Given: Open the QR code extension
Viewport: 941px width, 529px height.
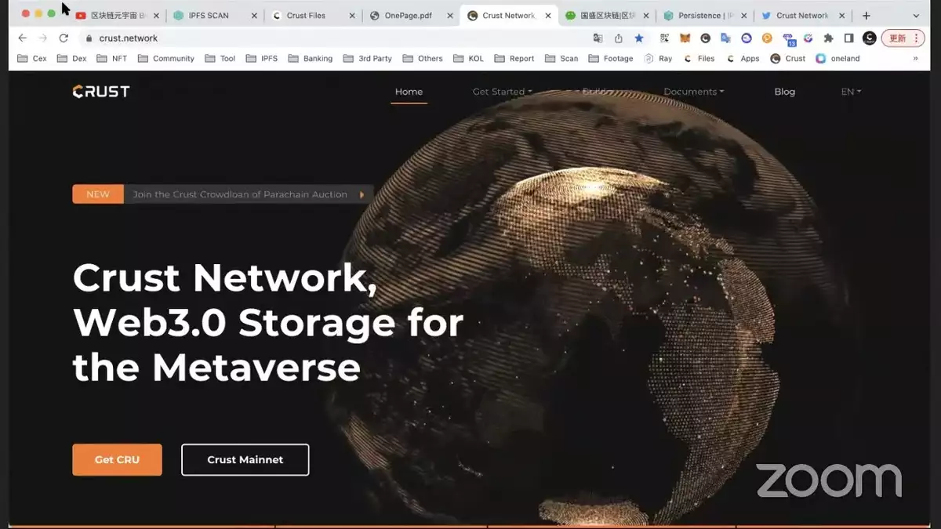Looking at the screenshot, I should pyautogui.click(x=665, y=38).
